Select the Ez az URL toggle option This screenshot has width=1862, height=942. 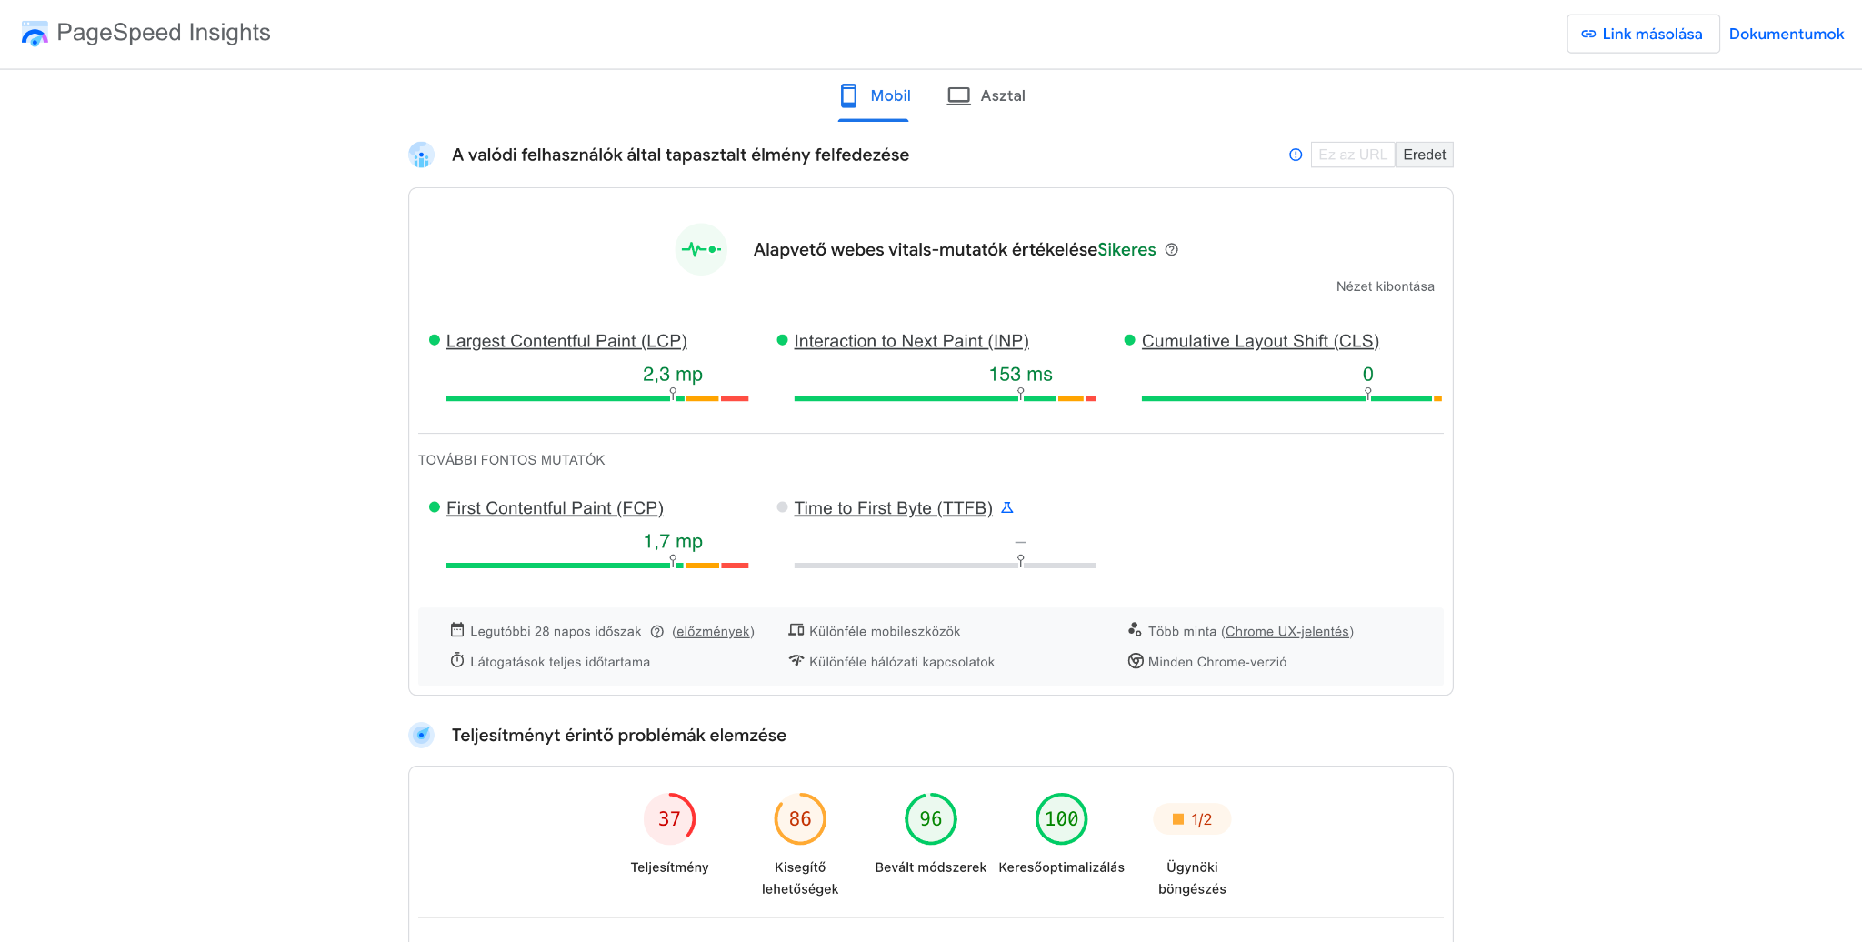[1353, 155]
